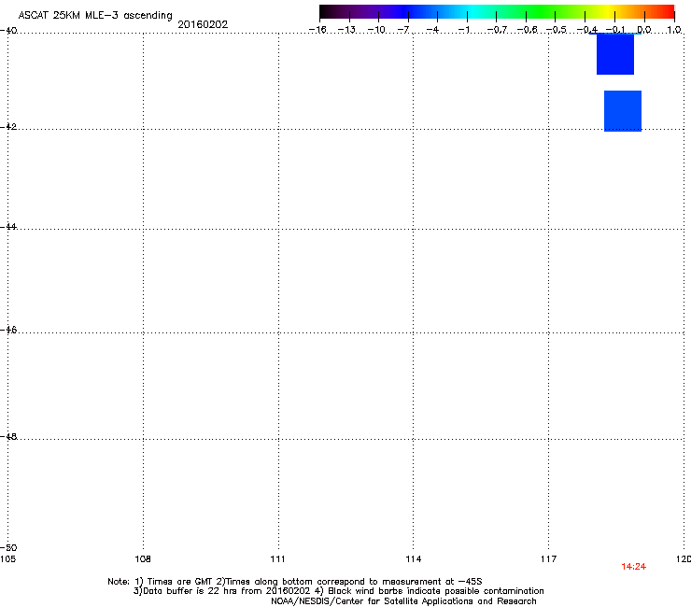The height and width of the screenshot is (607, 691).
Task: Click the legend value -13
Action: pyautogui.click(x=346, y=30)
